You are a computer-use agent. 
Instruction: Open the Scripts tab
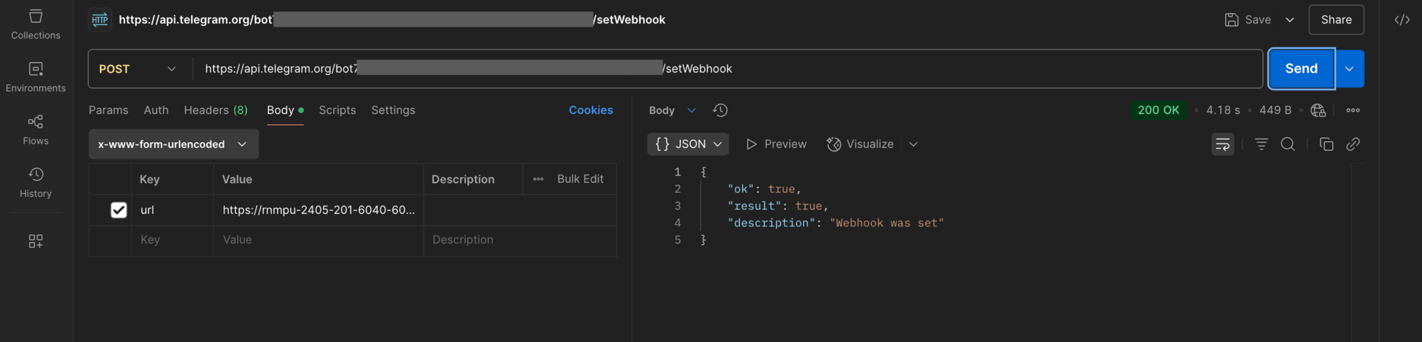click(337, 110)
